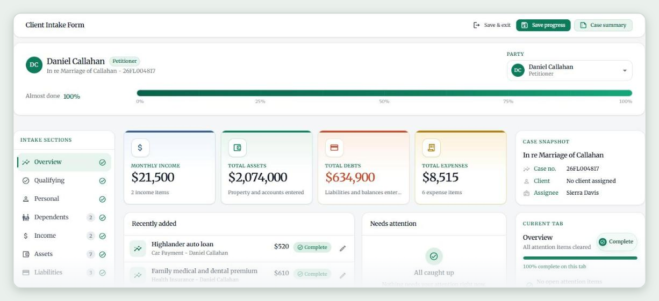
Task: Click the Overview chart icon in sidebar
Action: (26, 162)
